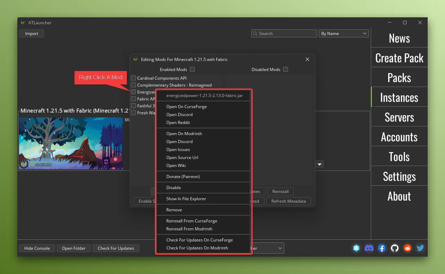Open the Discord icon in bottom bar
Viewport: 445px width, 274px height.
(369, 248)
